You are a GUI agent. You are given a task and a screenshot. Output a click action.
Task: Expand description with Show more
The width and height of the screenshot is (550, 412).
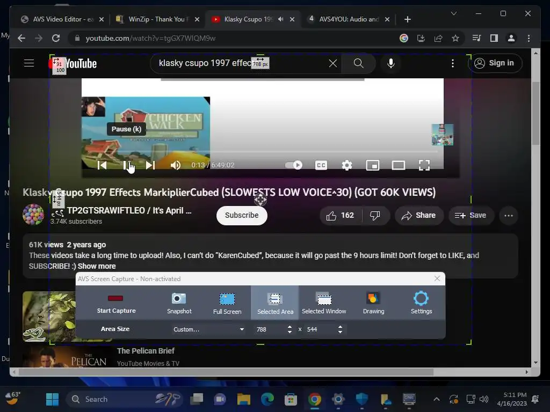point(97,266)
